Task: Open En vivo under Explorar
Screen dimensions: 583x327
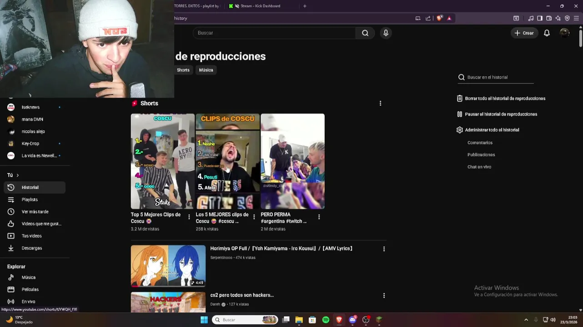Action: click(35, 302)
